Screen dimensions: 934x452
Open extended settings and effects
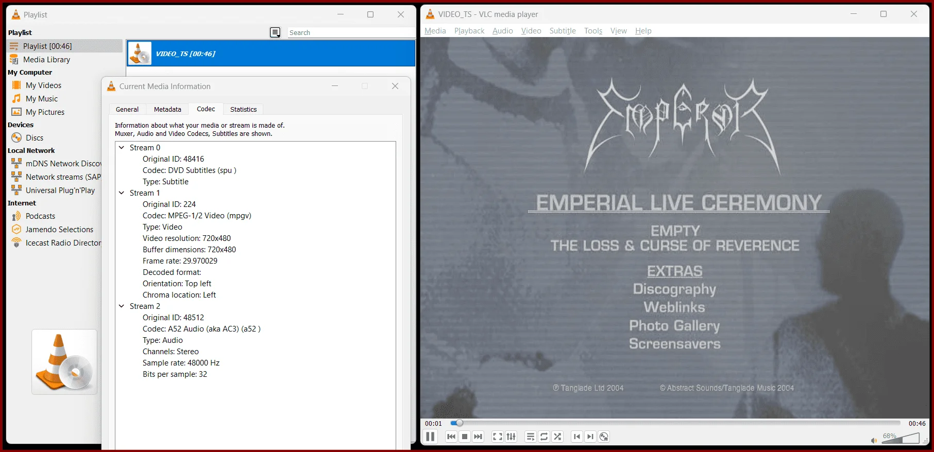tap(511, 437)
